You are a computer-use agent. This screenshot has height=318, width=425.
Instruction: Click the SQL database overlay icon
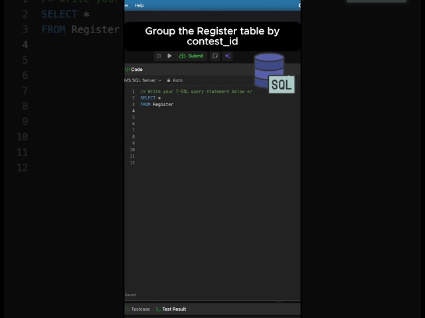click(x=274, y=74)
